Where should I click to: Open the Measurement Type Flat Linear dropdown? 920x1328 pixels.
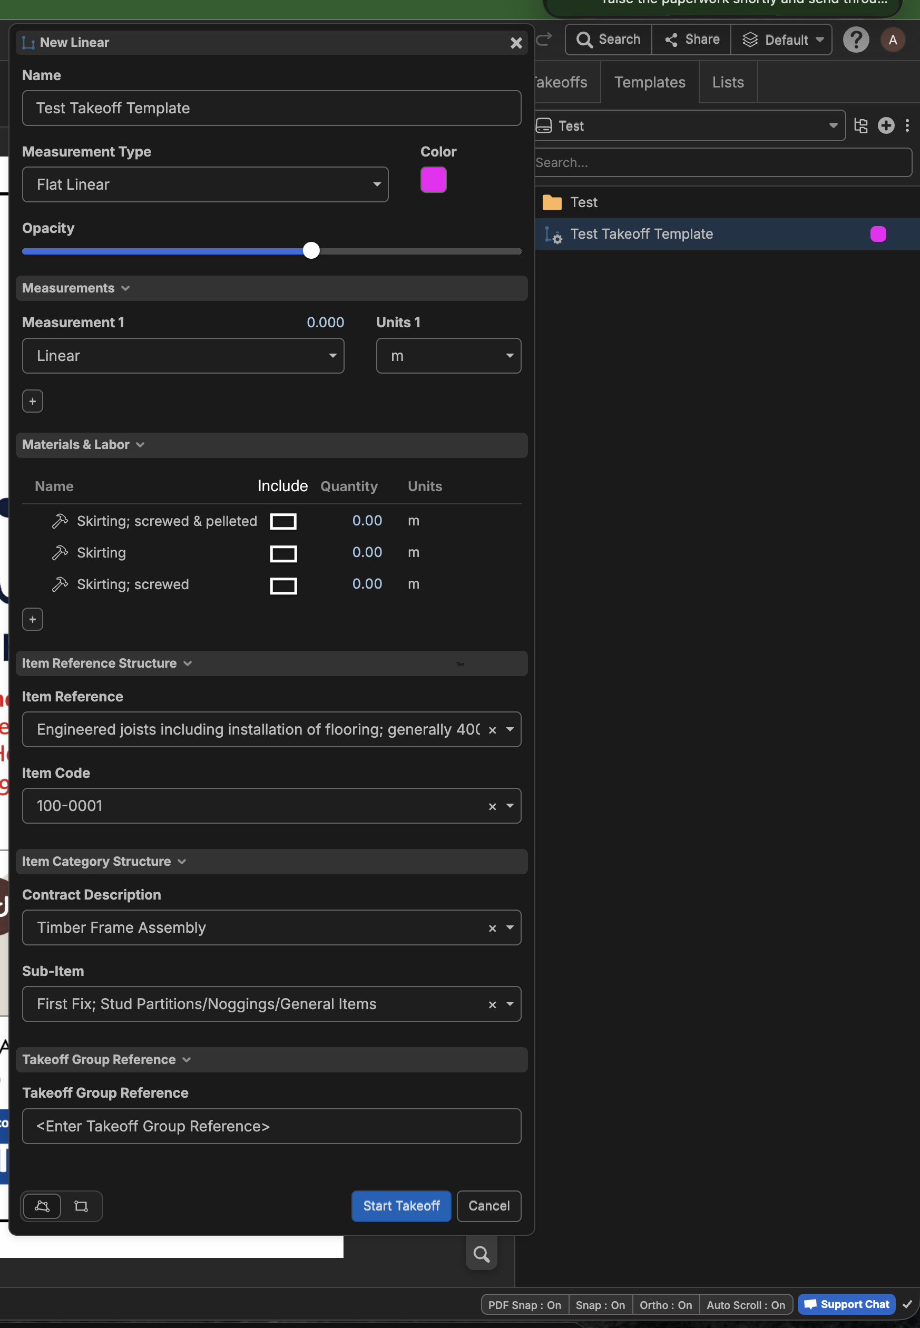205,184
